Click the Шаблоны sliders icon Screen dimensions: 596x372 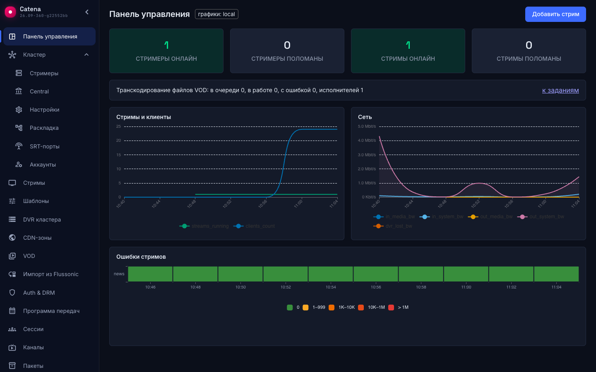[12, 201]
